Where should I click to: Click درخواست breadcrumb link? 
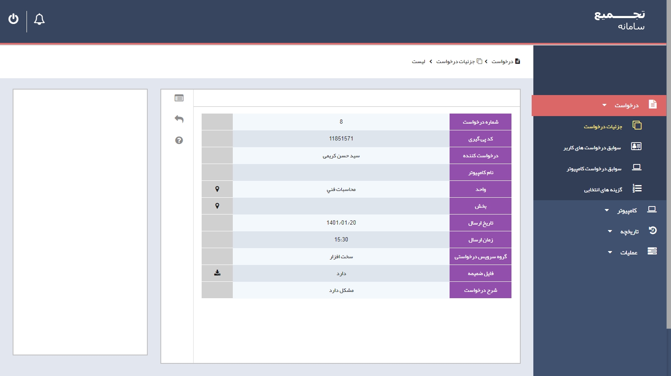pos(503,61)
